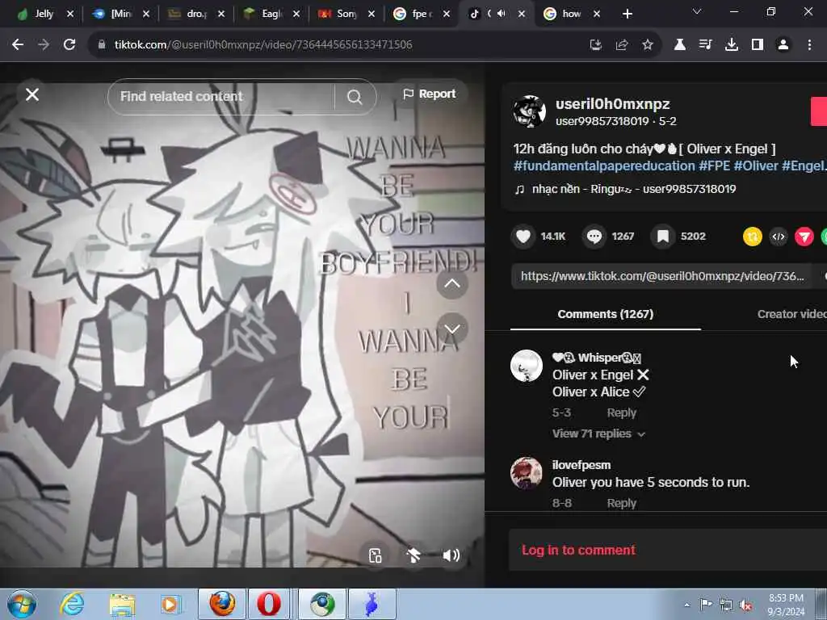Reload the page

pyautogui.click(x=69, y=45)
